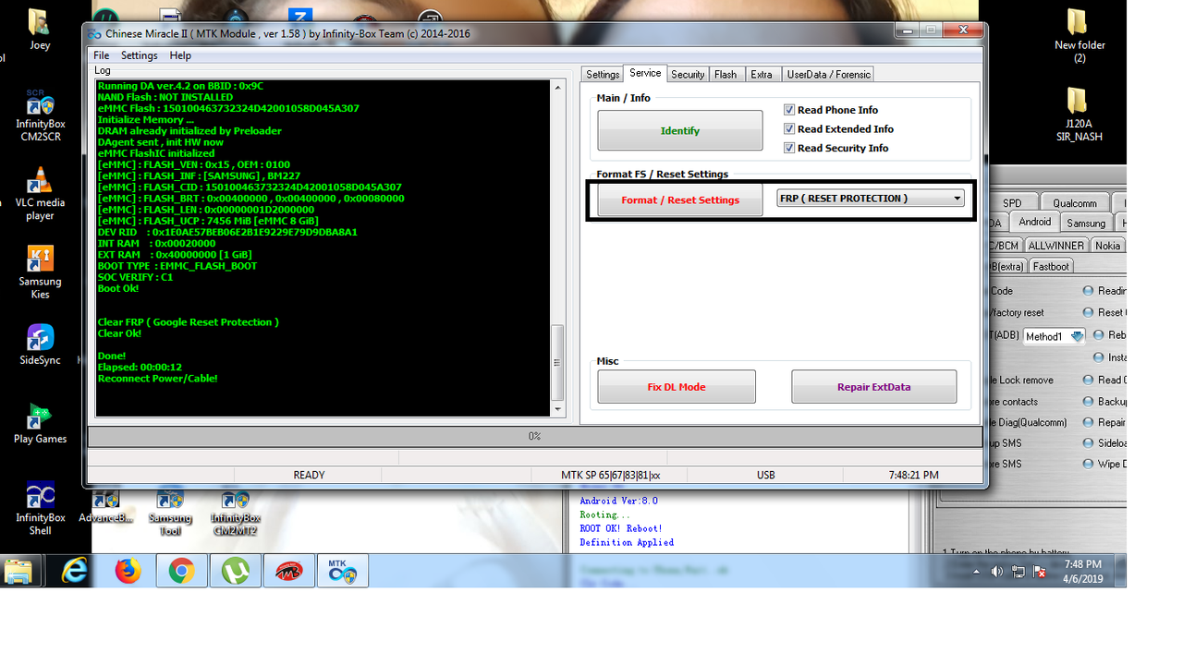The image size is (1183, 665).
Task: Toggle the Read Phone Info checkbox
Action: [x=789, y=110]
